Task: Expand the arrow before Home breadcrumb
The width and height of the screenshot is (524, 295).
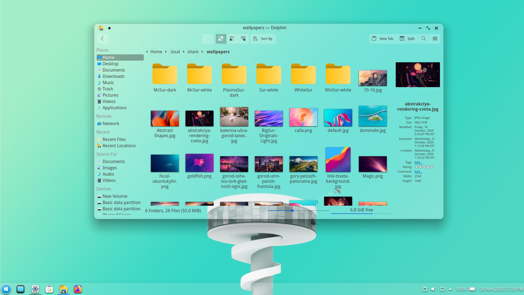Action: click(x=147, y=52)
